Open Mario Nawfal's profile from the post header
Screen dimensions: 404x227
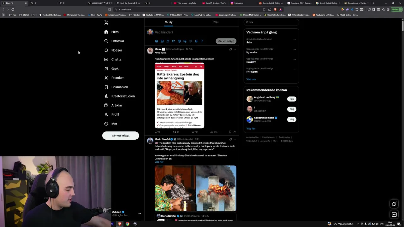click(x=162, y=139)
